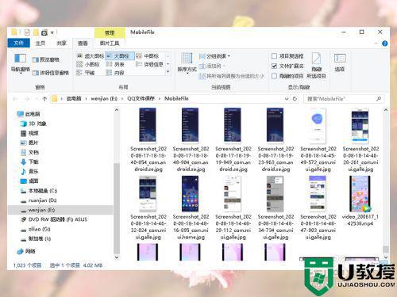Image resolution: width=397 pixels, height=297 pixels.
Task: Choose tiles (平铺) layout
Action: coord(86,73)
